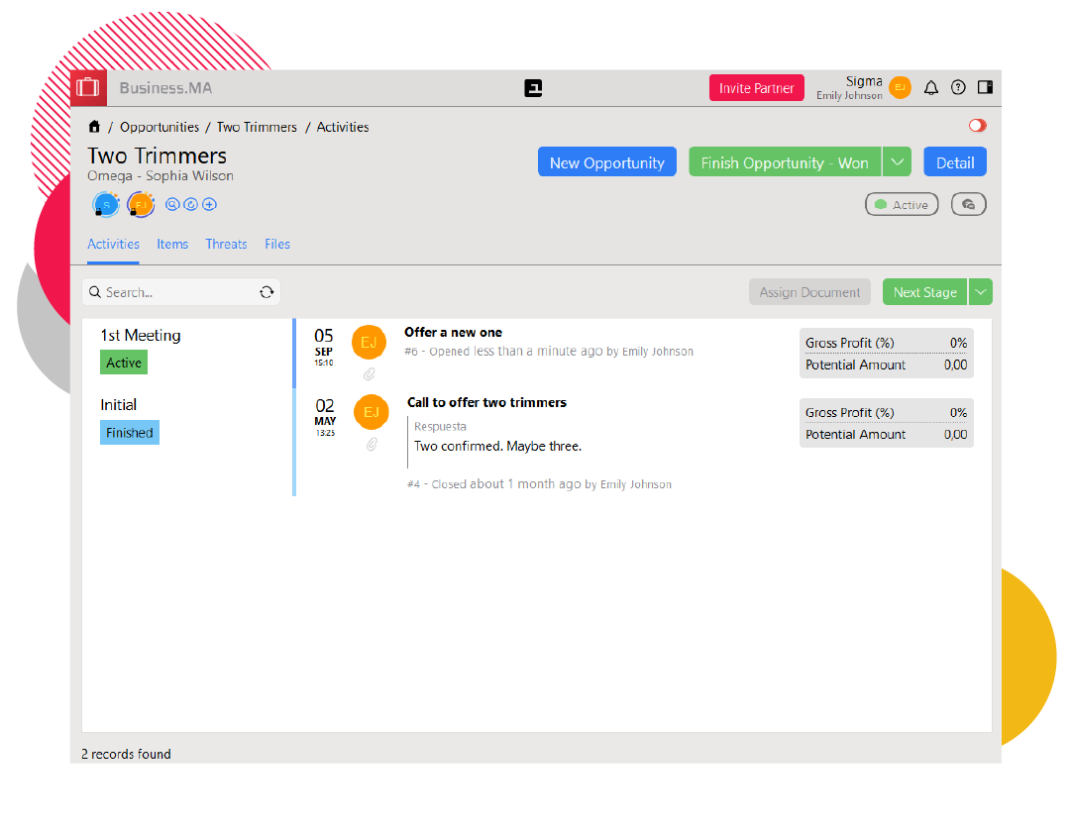
Task: Toggle the Active status pill
Action: tap(902, 204)
